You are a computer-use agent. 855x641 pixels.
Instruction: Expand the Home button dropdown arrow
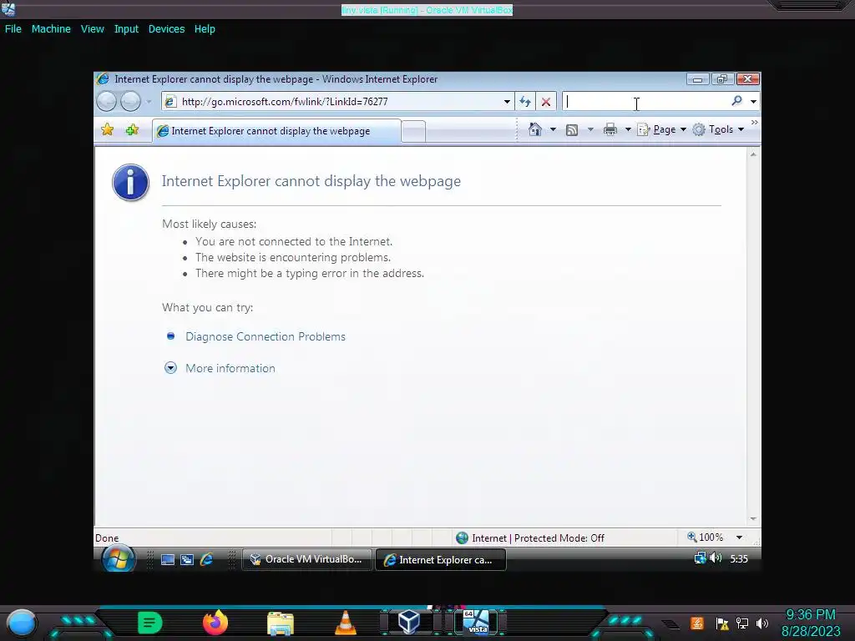[x=553, y=129]
